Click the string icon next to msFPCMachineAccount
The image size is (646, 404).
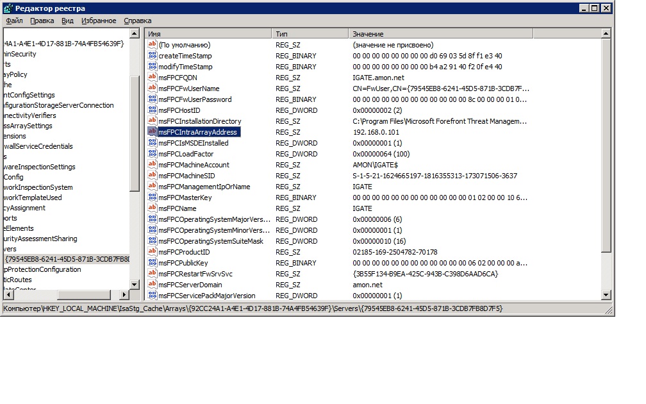pos(153,164)
